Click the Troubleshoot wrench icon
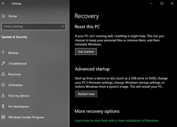The image size is (177, 127). [x=3, y=64]
